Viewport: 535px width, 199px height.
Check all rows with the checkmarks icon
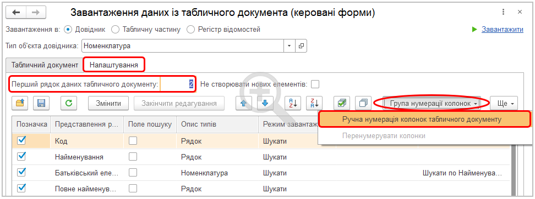click(342, 103)
